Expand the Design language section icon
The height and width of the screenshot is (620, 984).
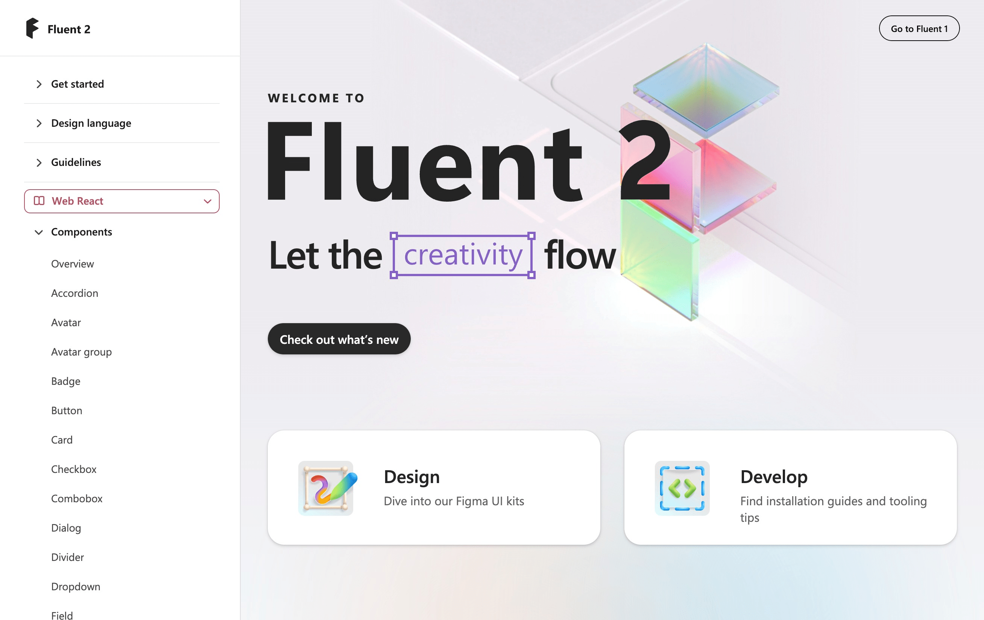pos(39,123)
